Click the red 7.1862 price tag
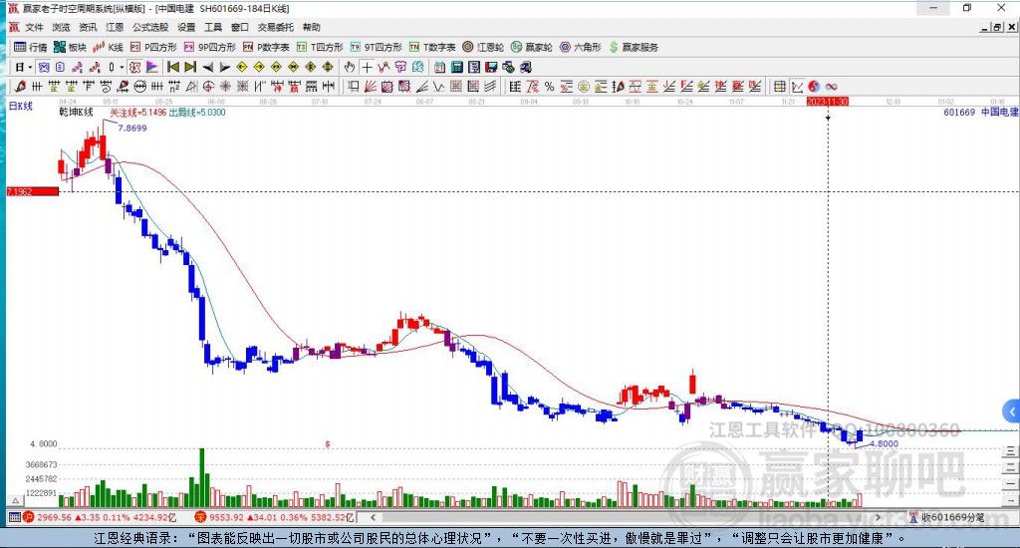The height and width of the screenshot is (548, 1020). coord(33,191)
